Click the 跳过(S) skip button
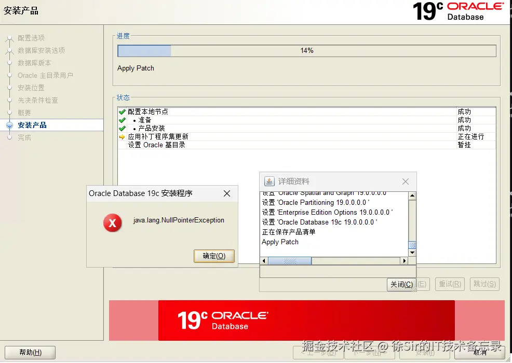The height and width of the screenshot is (363, 512). click(484, 284)
